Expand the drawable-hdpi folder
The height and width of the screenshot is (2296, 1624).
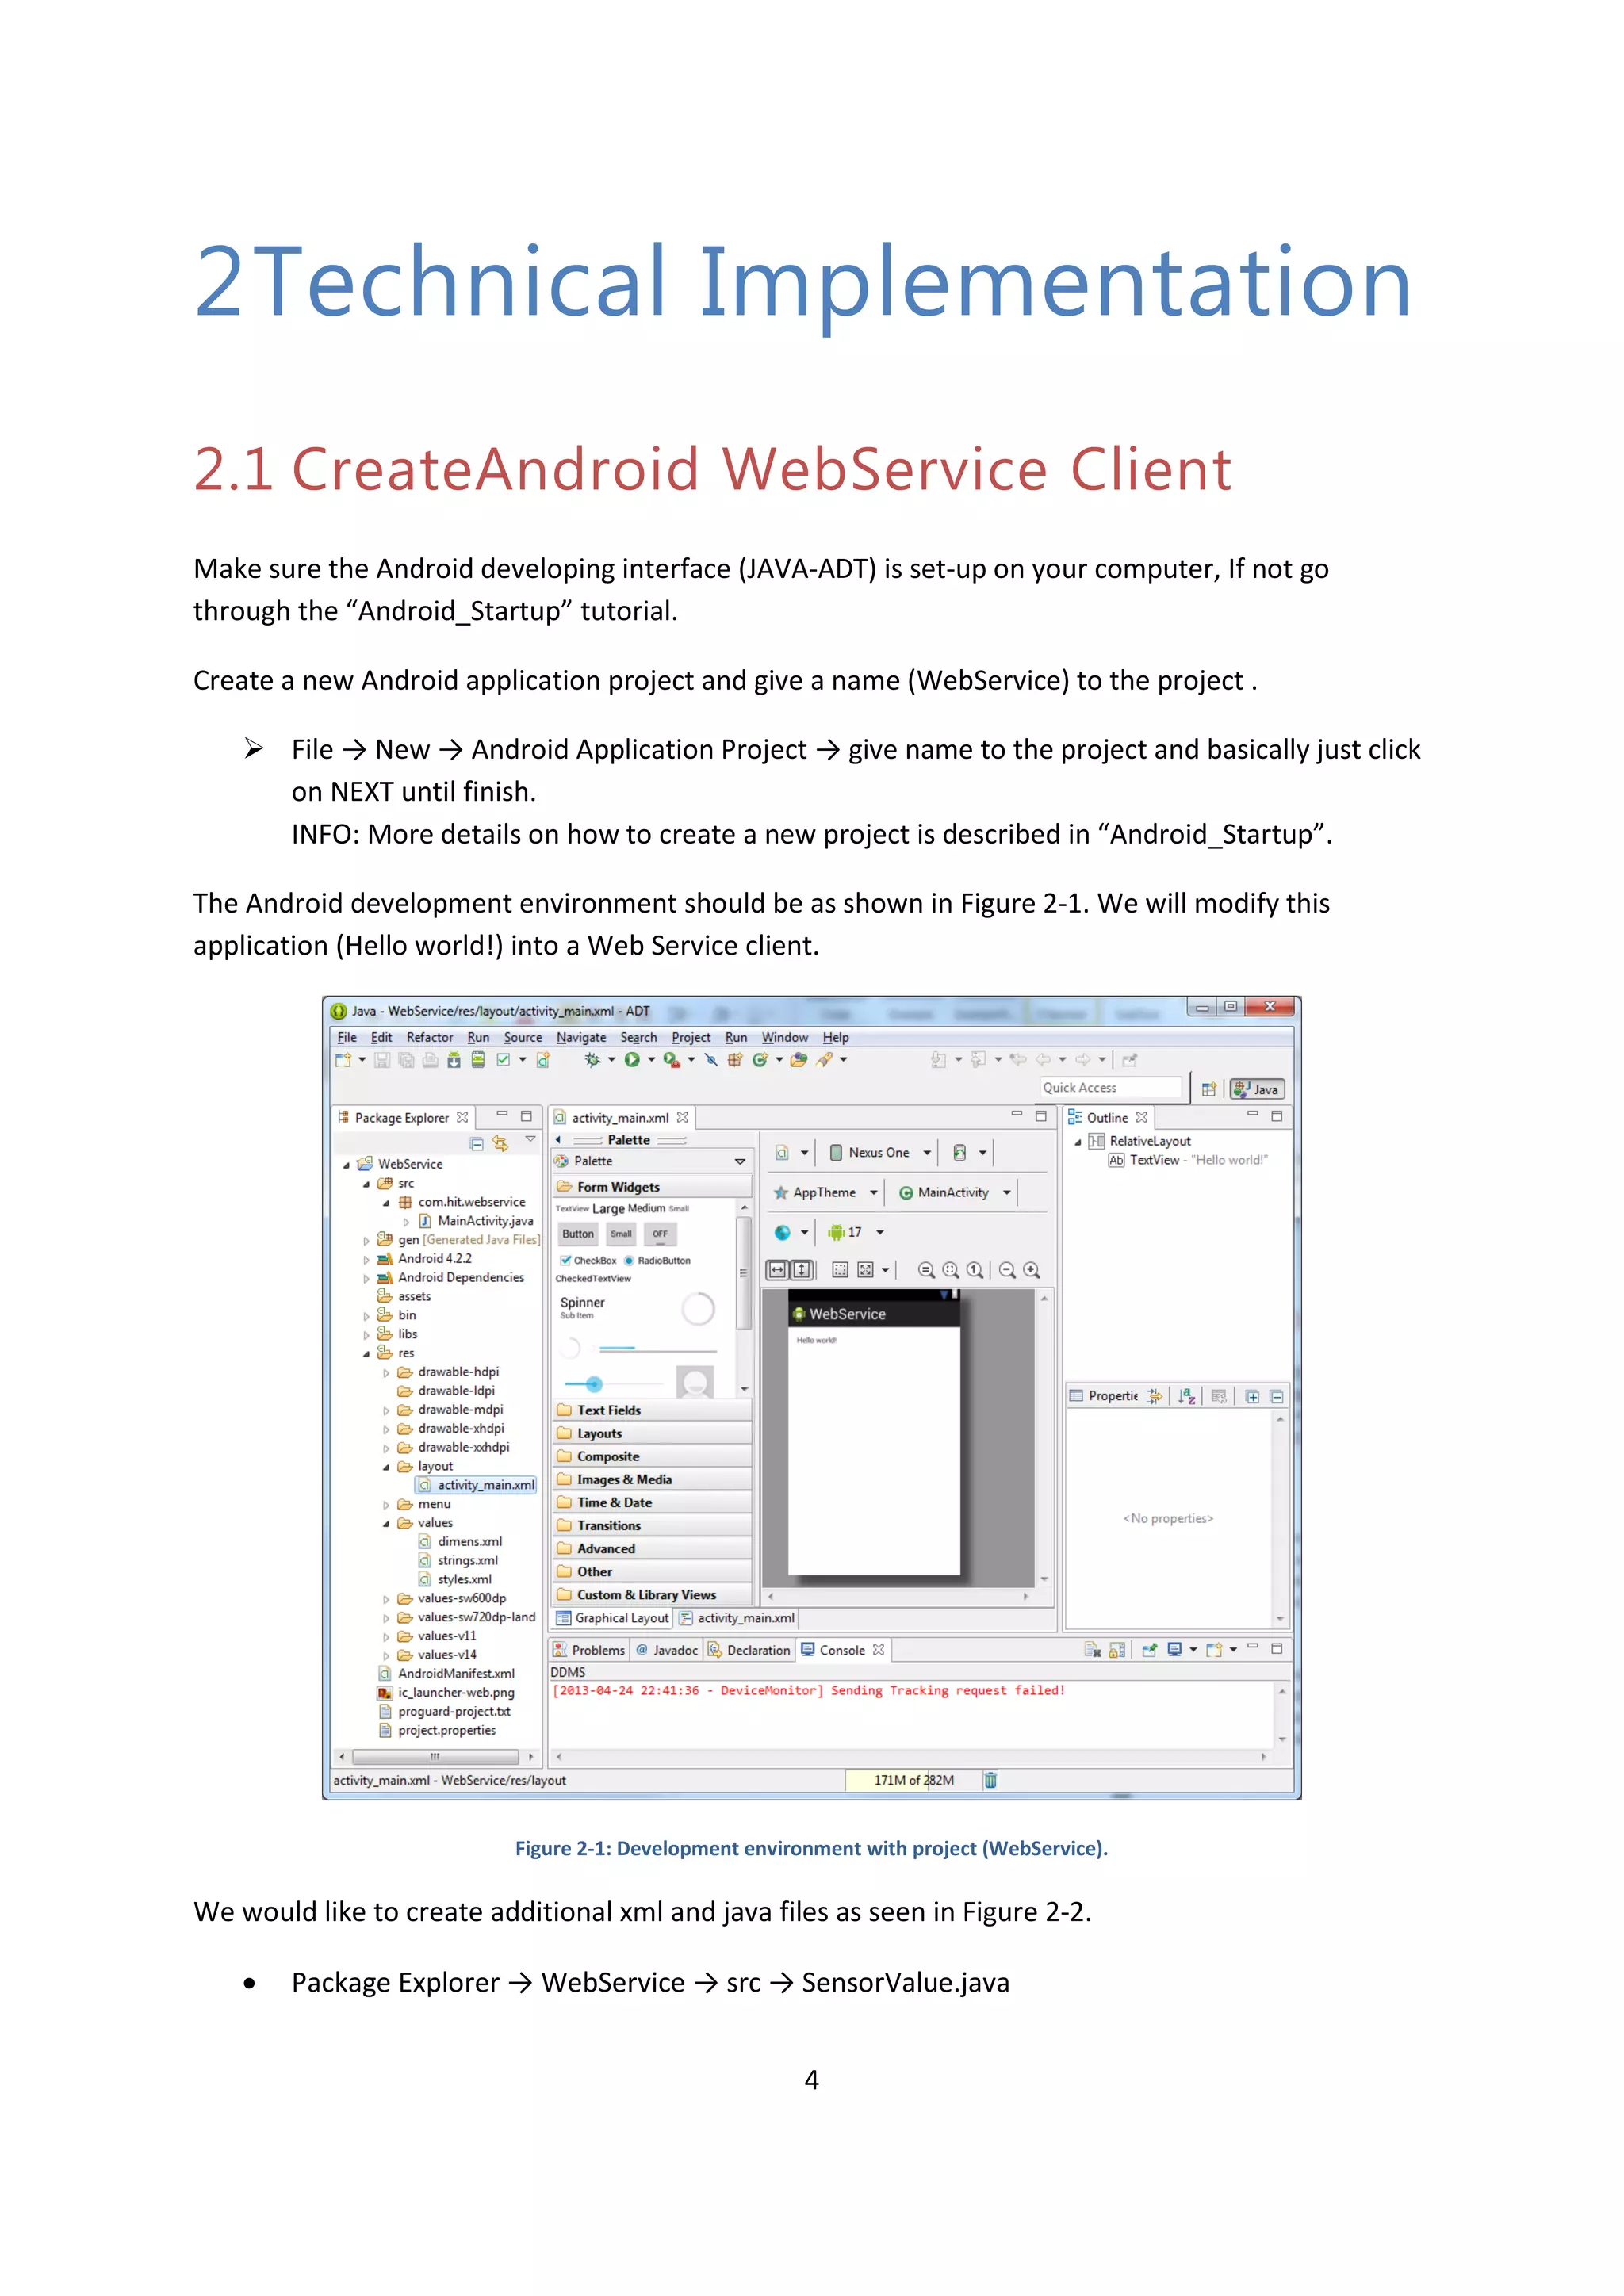[386, 1373]
